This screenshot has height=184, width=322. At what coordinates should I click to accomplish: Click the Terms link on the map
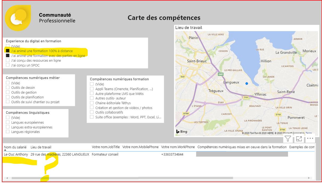point(309,133)
